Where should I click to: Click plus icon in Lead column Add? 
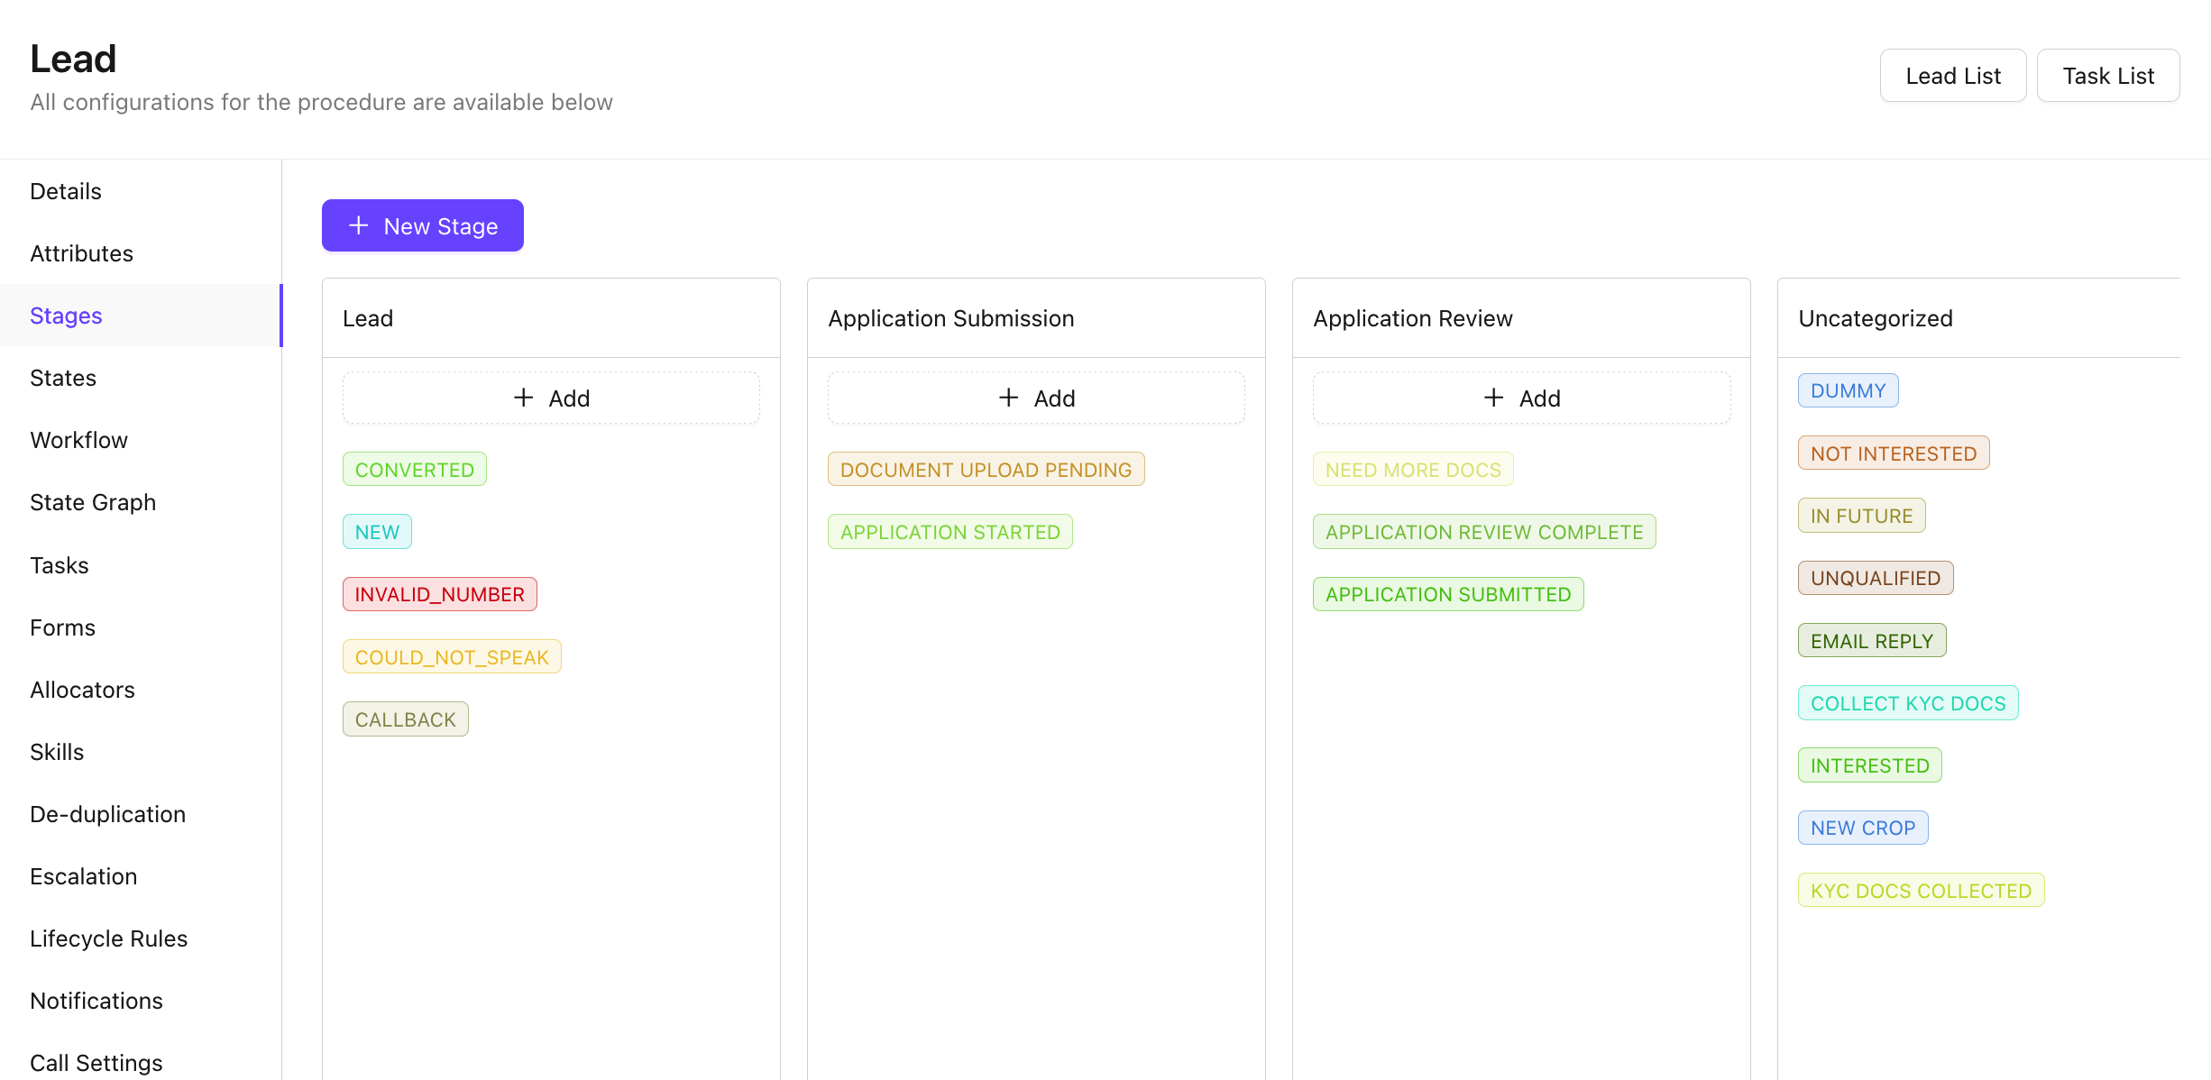[x=523, y=398]
